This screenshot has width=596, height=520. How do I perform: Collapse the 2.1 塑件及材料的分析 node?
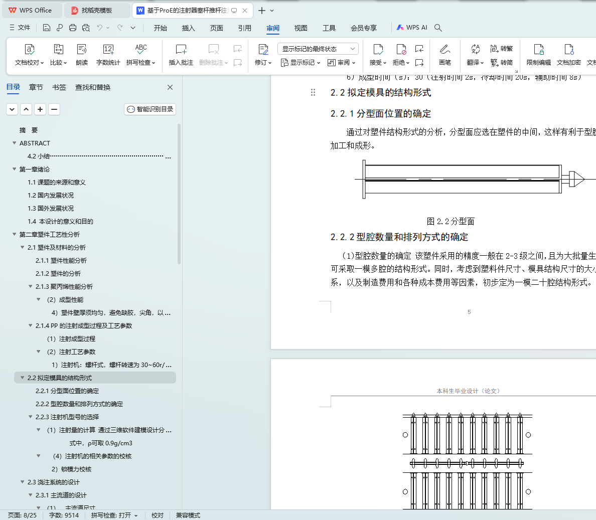(x=23, y=247)
